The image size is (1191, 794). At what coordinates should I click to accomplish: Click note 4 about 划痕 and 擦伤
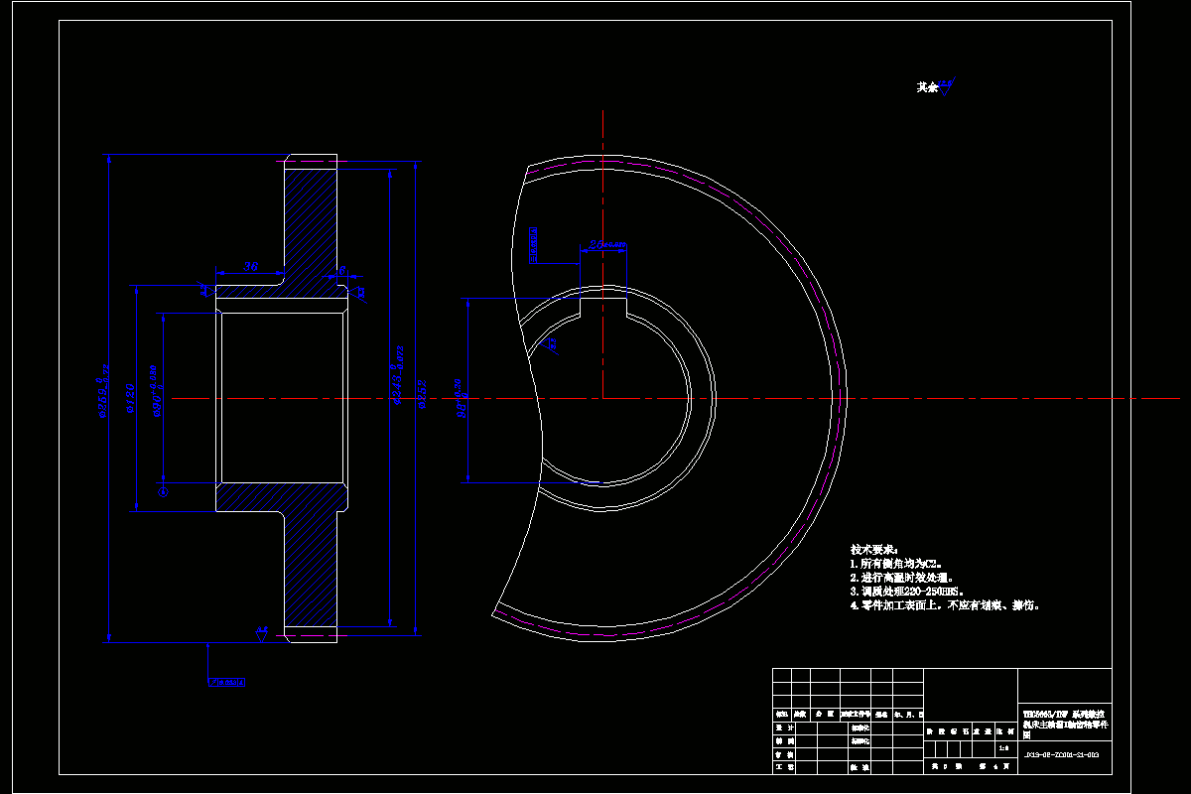[945, 604]
